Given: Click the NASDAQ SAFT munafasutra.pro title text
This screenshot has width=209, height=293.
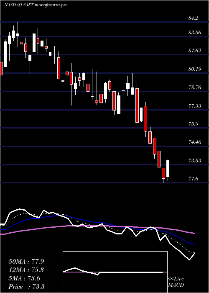Looking at the screenshot, I should pyautogui.click(x=36, y=5).
